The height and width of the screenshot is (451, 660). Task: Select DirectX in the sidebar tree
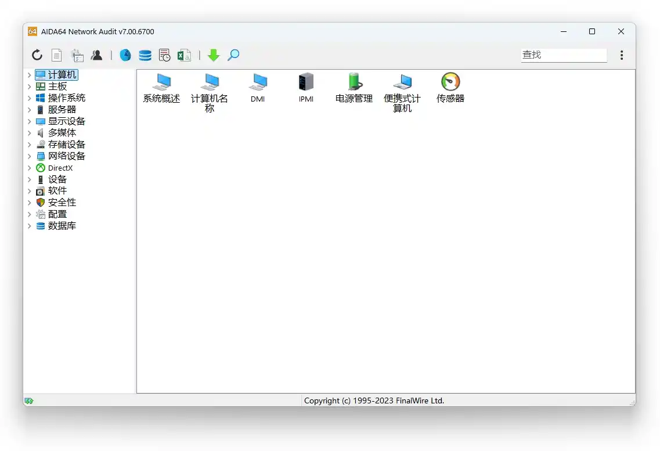(55, 168)
